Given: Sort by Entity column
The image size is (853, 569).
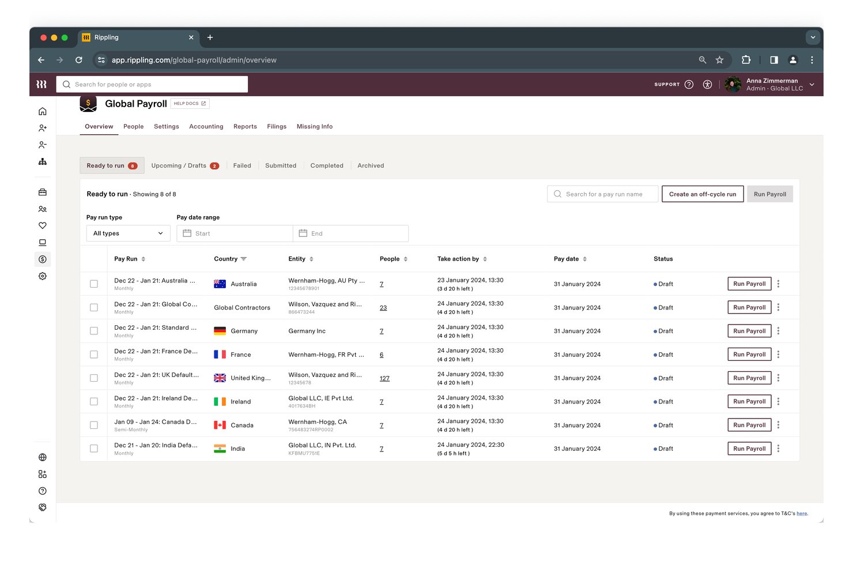Looking at the screenshot, I should click(x=311, y=259).
